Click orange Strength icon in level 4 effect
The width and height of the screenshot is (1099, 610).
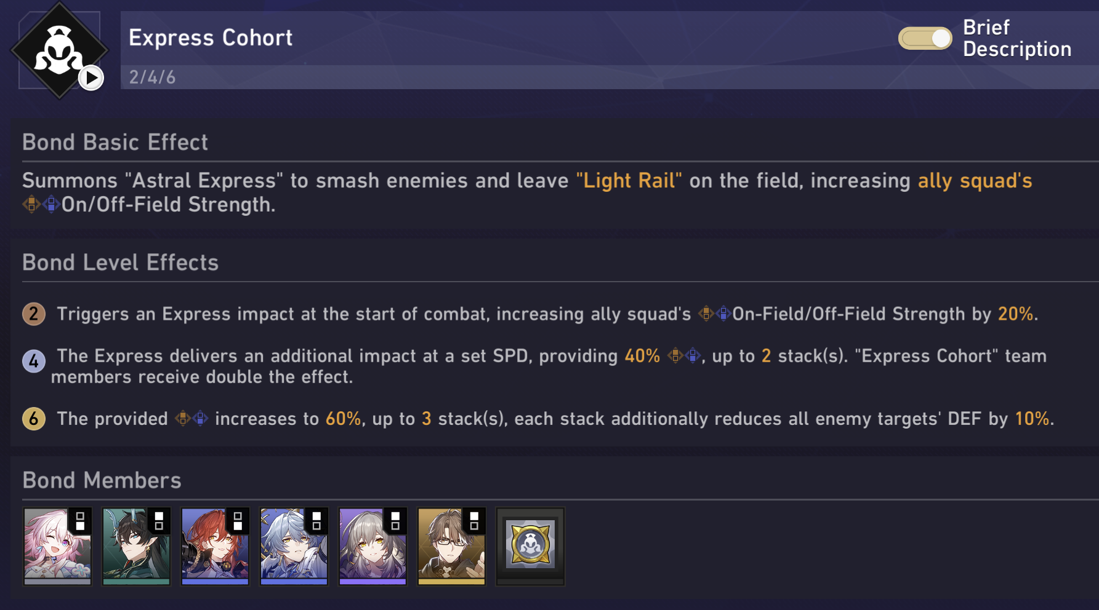point(675,355)
